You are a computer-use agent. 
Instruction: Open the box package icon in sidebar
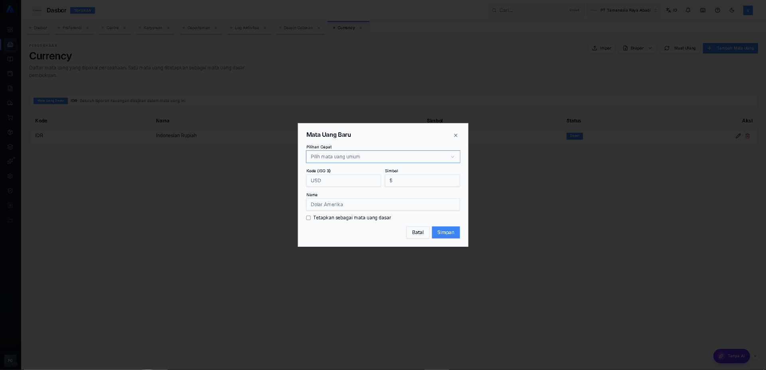10,132
